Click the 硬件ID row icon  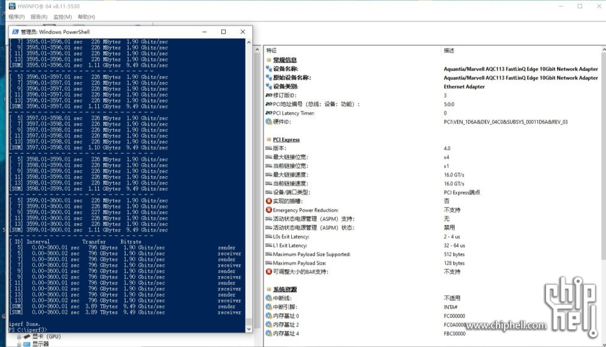(268, 122)
